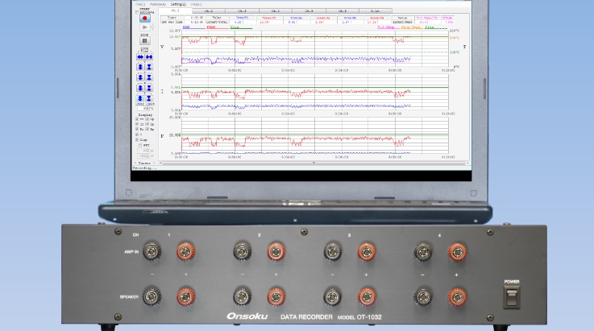Toggle the checkbox beside START recording
The width and height of the screenshot is (594, 331).
[138, 12]
